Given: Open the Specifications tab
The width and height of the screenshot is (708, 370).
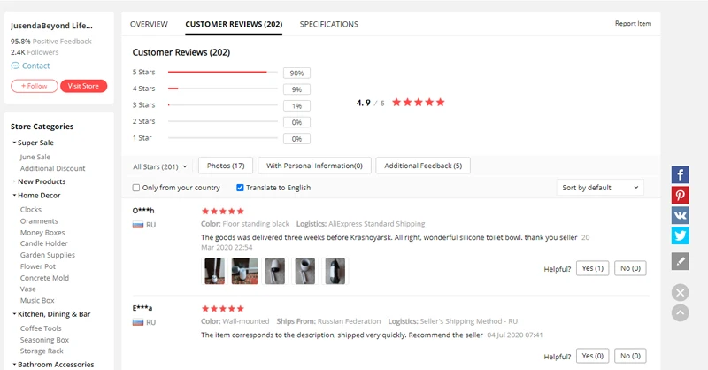Looking at the screenshot, I should pyautogui.click(x=328, y=24).
